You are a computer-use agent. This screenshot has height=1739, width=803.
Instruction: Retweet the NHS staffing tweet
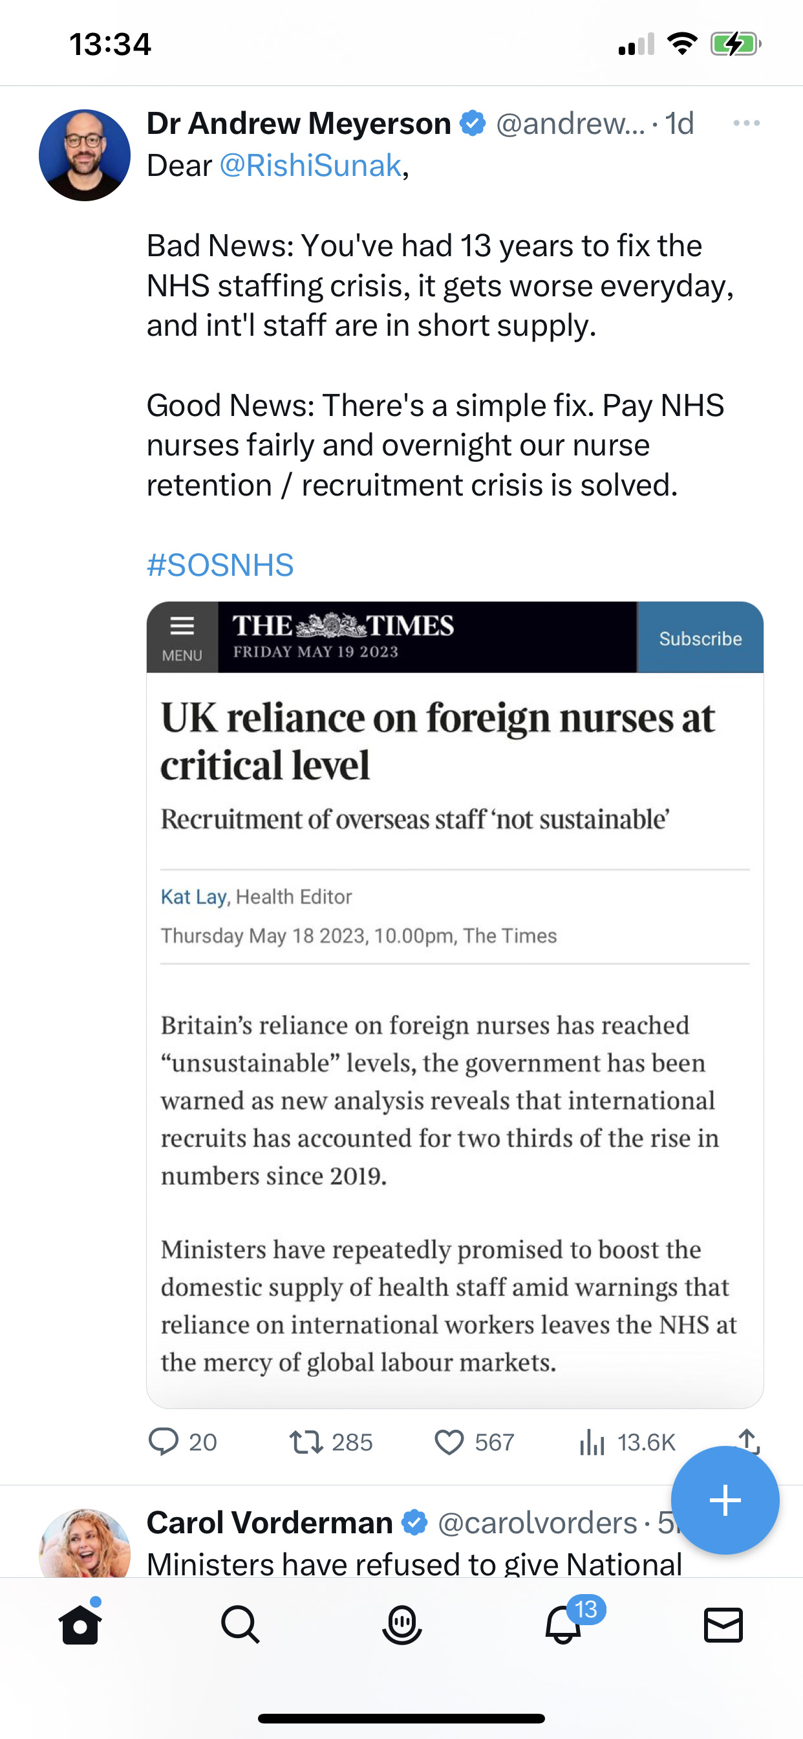coord(306,1442)
